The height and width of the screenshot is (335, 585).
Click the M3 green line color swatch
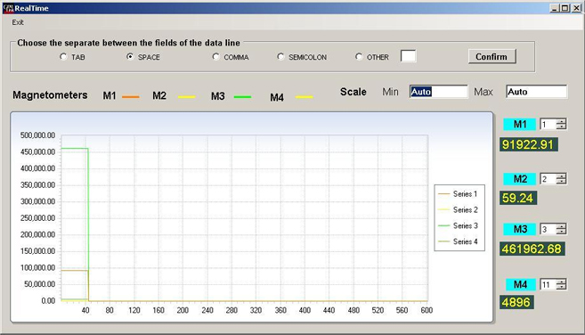[242, 97]
